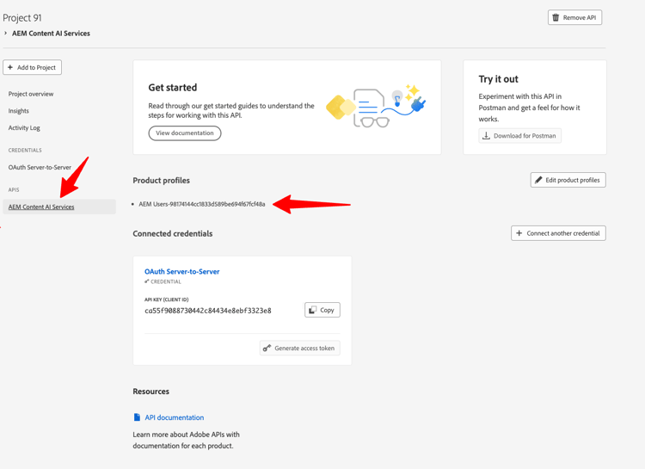Click the Product profiles heading

[x=162, y=181]
